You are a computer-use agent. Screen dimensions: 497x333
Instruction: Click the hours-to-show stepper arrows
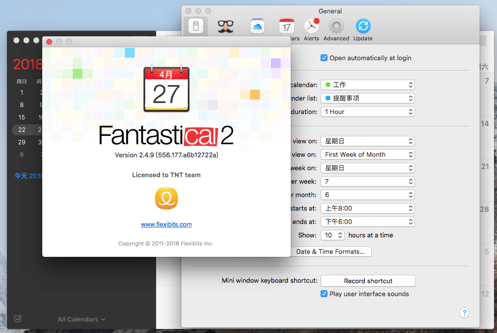(340, 235)
